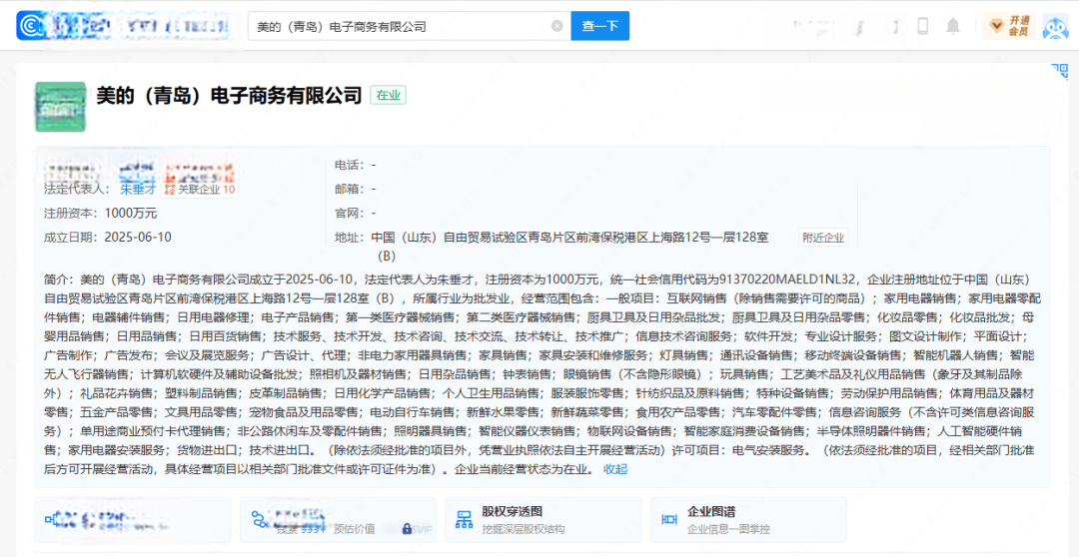Open the mobile phone icon in the header
1079x557 pixels.
point(923,26)
